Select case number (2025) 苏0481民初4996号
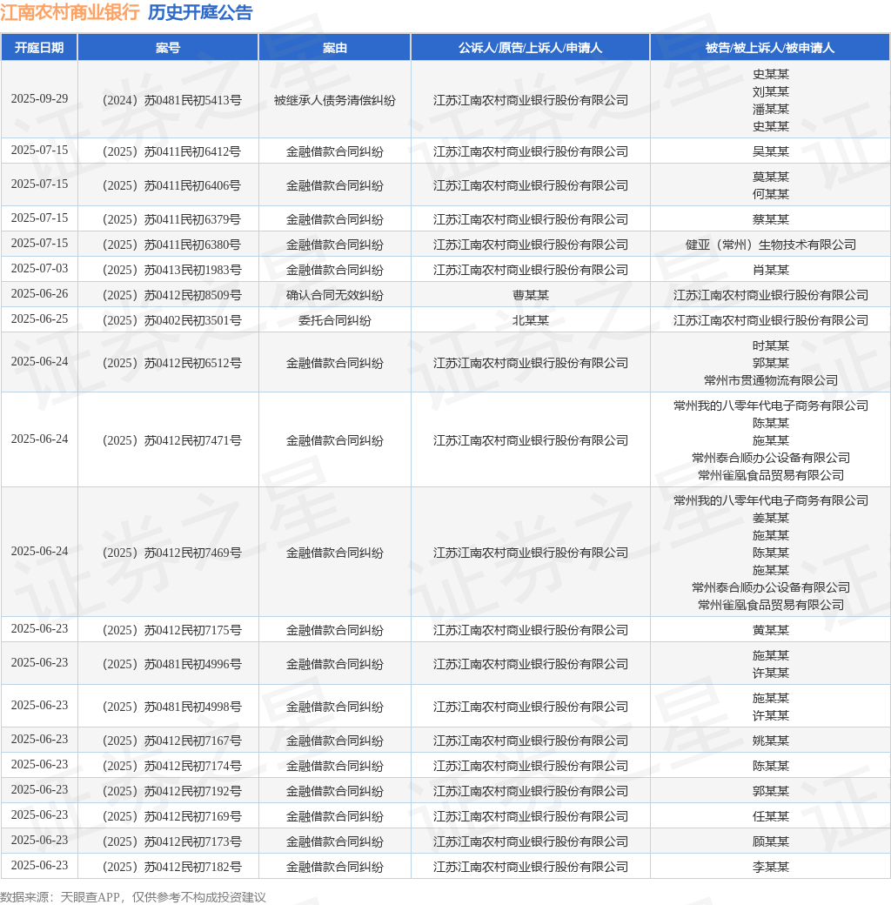The image size is (891, 905). (x=172, y=664)
